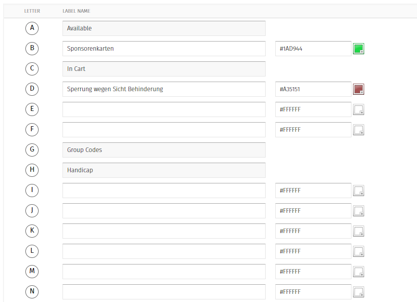
Task: Click the #1AD944 hex color field
Action: coord(313,49)
